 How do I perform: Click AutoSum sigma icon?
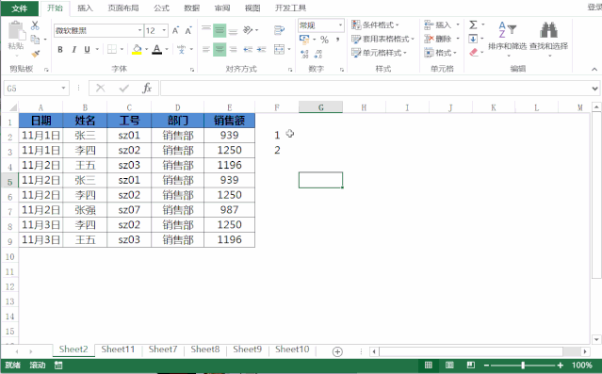(473, 24)
